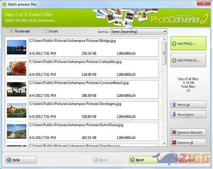Image resolution: width=213 pixels, height=169 pixels.
Task: Click the Remove Selected button
Action: (x=189, y=132)
